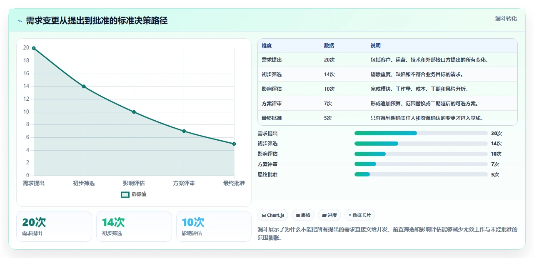Click the 方案评审 progress bar

click(x=421, y=164)
